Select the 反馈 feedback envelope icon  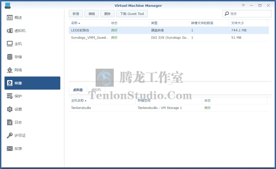click(10, 149)
